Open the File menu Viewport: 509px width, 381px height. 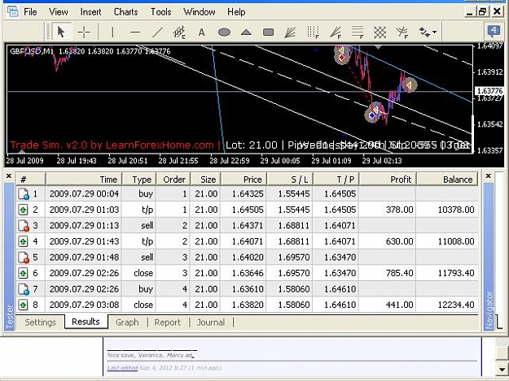point(30,12)
